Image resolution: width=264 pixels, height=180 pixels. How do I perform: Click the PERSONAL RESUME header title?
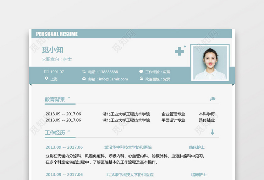57,34
